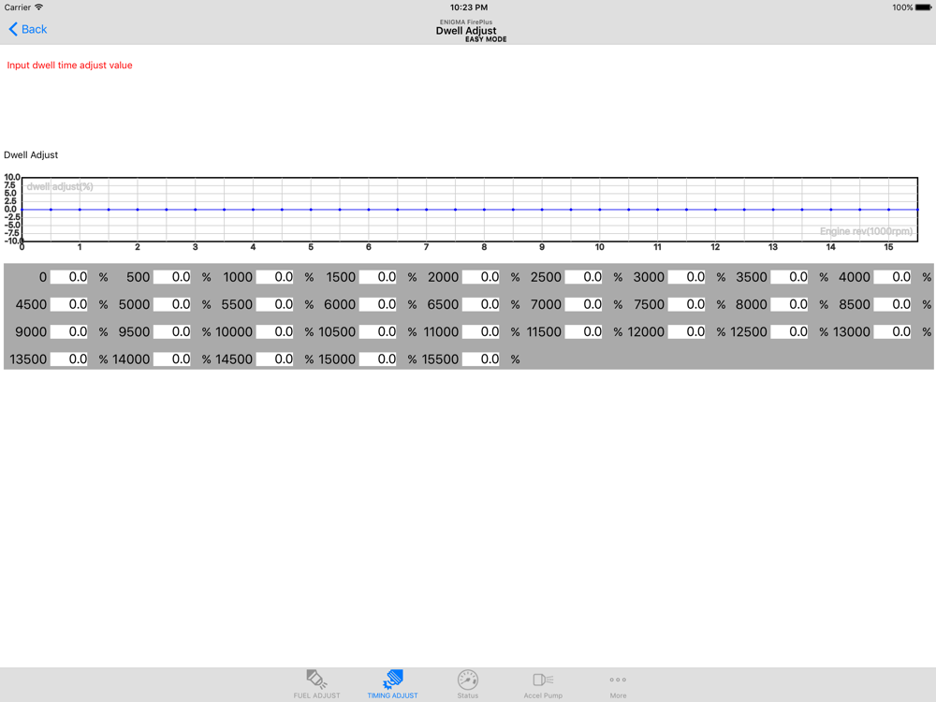
Task: Edit dwell value for 6500 rpm
Action: pyautogui.click(x=480, y=304)
